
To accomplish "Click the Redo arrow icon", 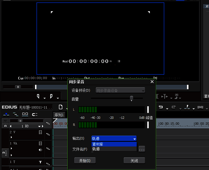I will tap(173, 107).
